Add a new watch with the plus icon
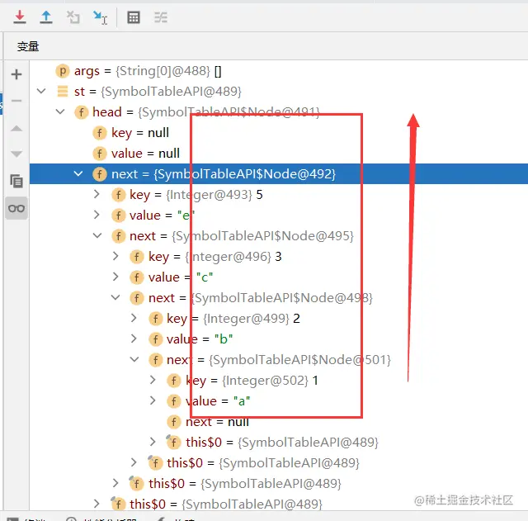This screenshot has width=528, height=521. point(16,74)
